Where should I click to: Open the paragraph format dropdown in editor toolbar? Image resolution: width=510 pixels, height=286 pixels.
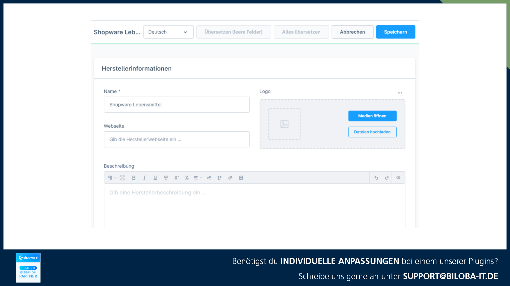click(x=112, y=178)
